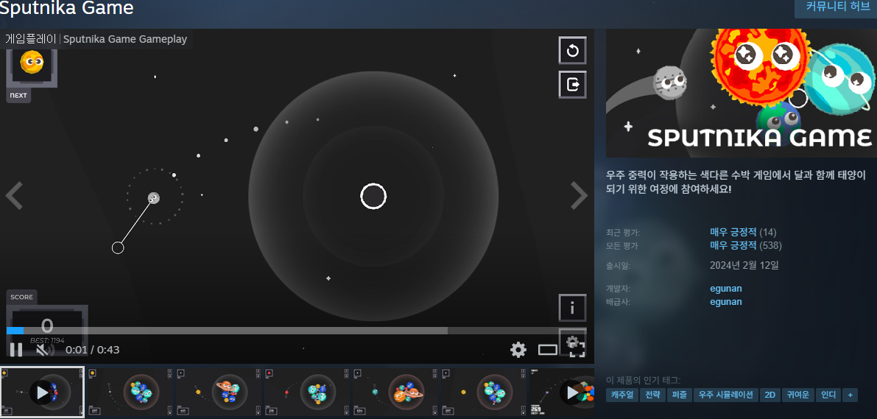Click the 배급사: label
877x419 pixels.
click(x=619, y=303)
